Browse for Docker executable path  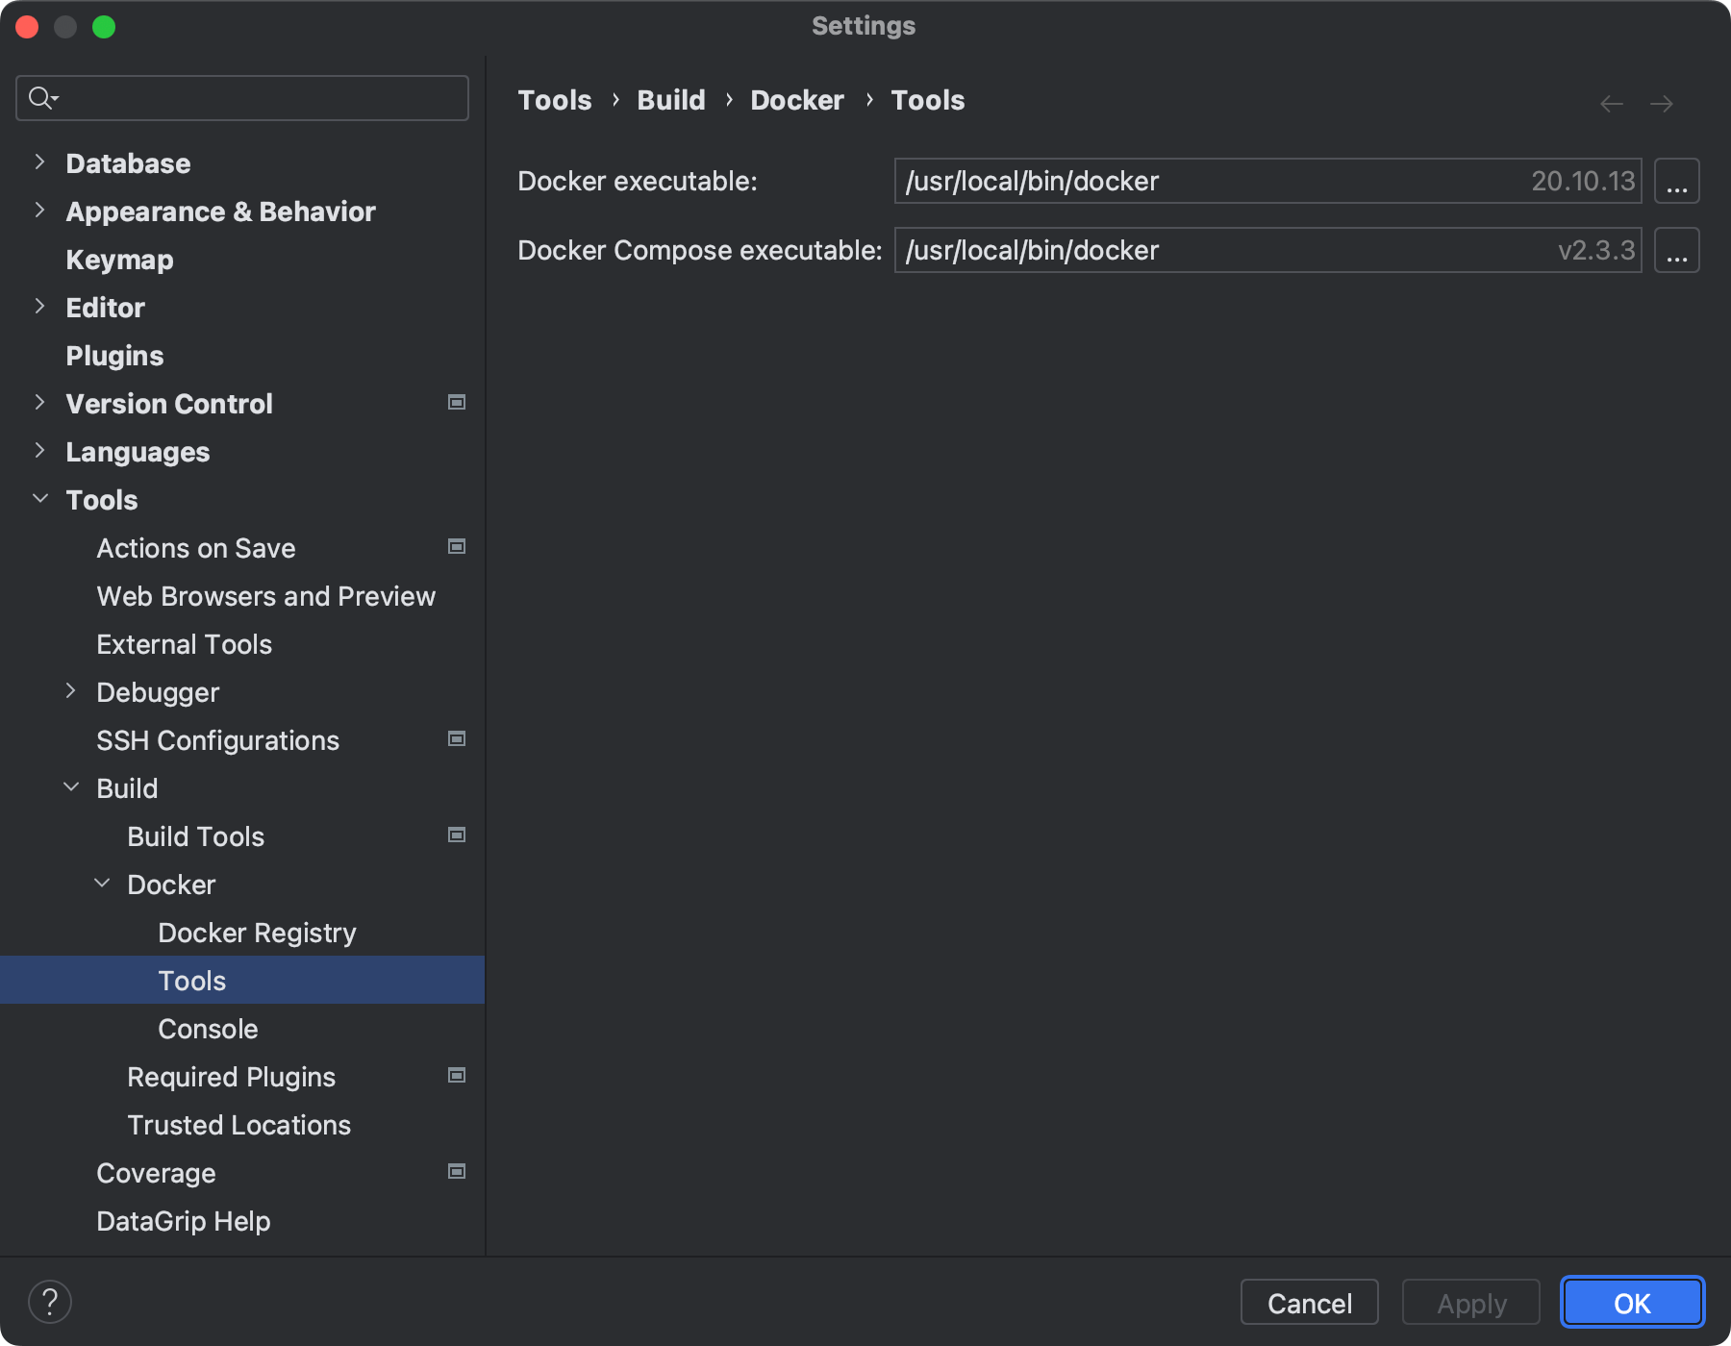click(1676, 182)
